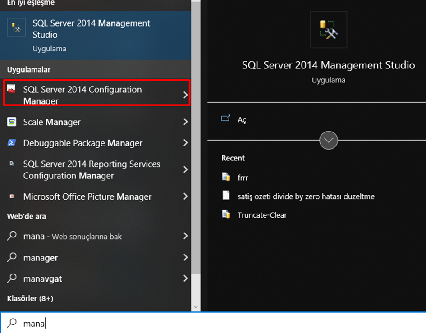426x333 pixels.
Task: Click 'mana - Web sonuçlarına bak' web result
Action: tap(96, 236)
